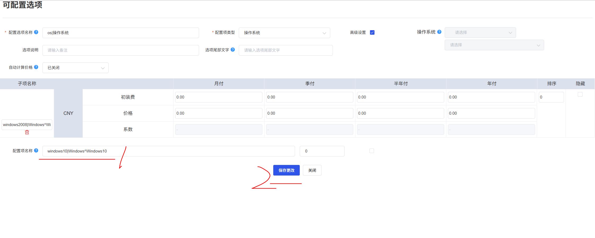595x238 pixels.
Task: Click help icon next to 操作系统 label
Action: [x=439, y=32]
